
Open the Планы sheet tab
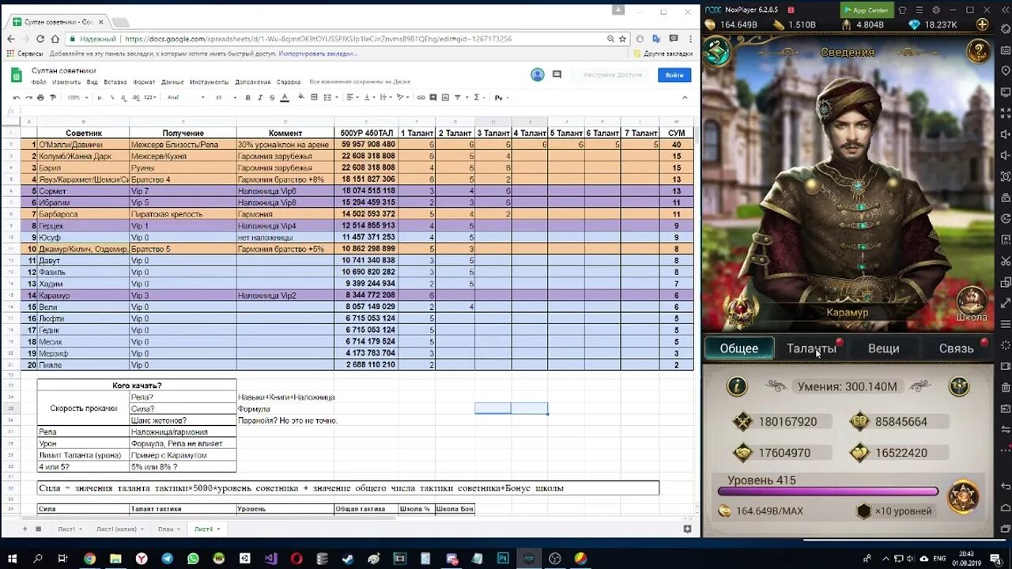click(x=168, y=529)
